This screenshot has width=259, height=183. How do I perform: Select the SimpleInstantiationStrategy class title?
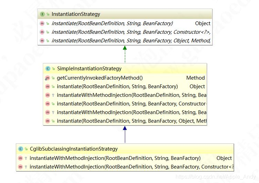click(89, 69)
